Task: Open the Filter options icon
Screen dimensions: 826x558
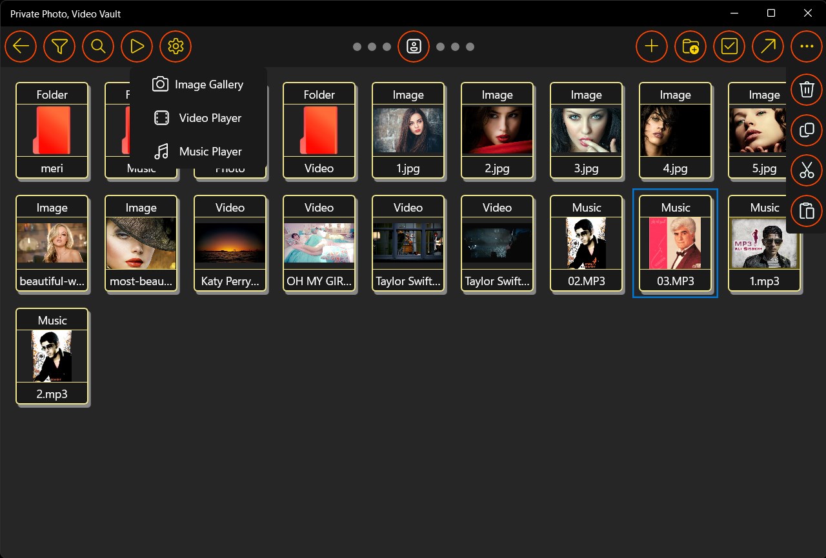Action: [59, 46]
